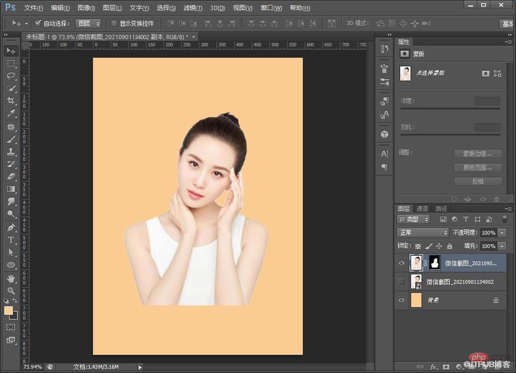The image size is (516, 373).
Task: Add a pixel mask in Properties
Action: (485, 74)
